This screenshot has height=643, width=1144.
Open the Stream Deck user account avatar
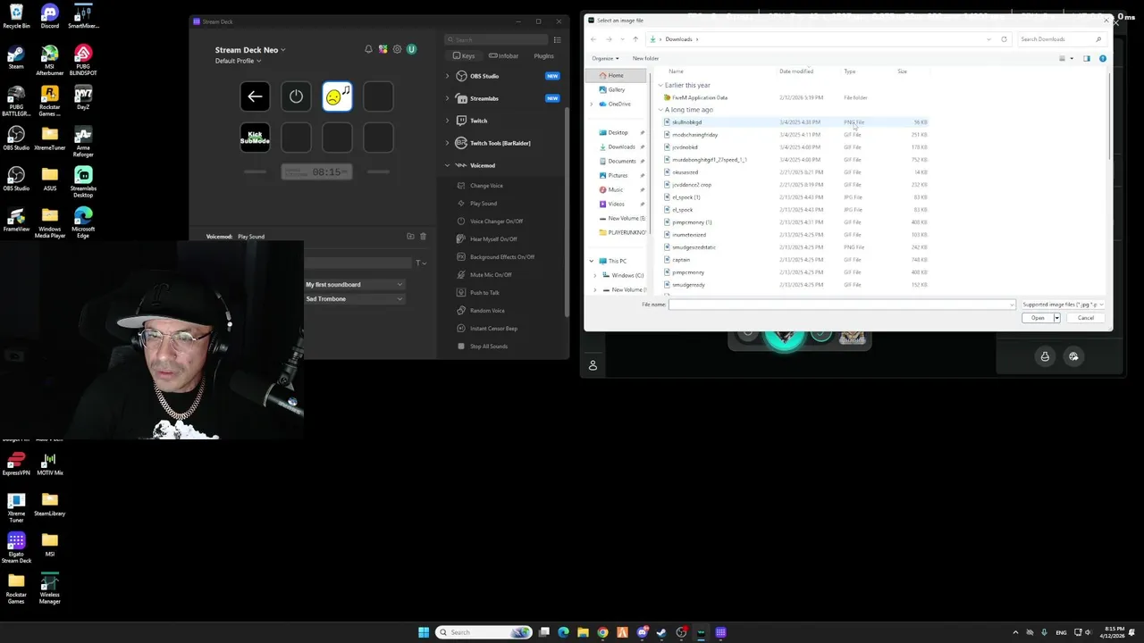(x=411, y=49)
